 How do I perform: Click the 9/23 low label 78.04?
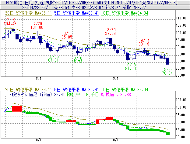coord(168,73)
